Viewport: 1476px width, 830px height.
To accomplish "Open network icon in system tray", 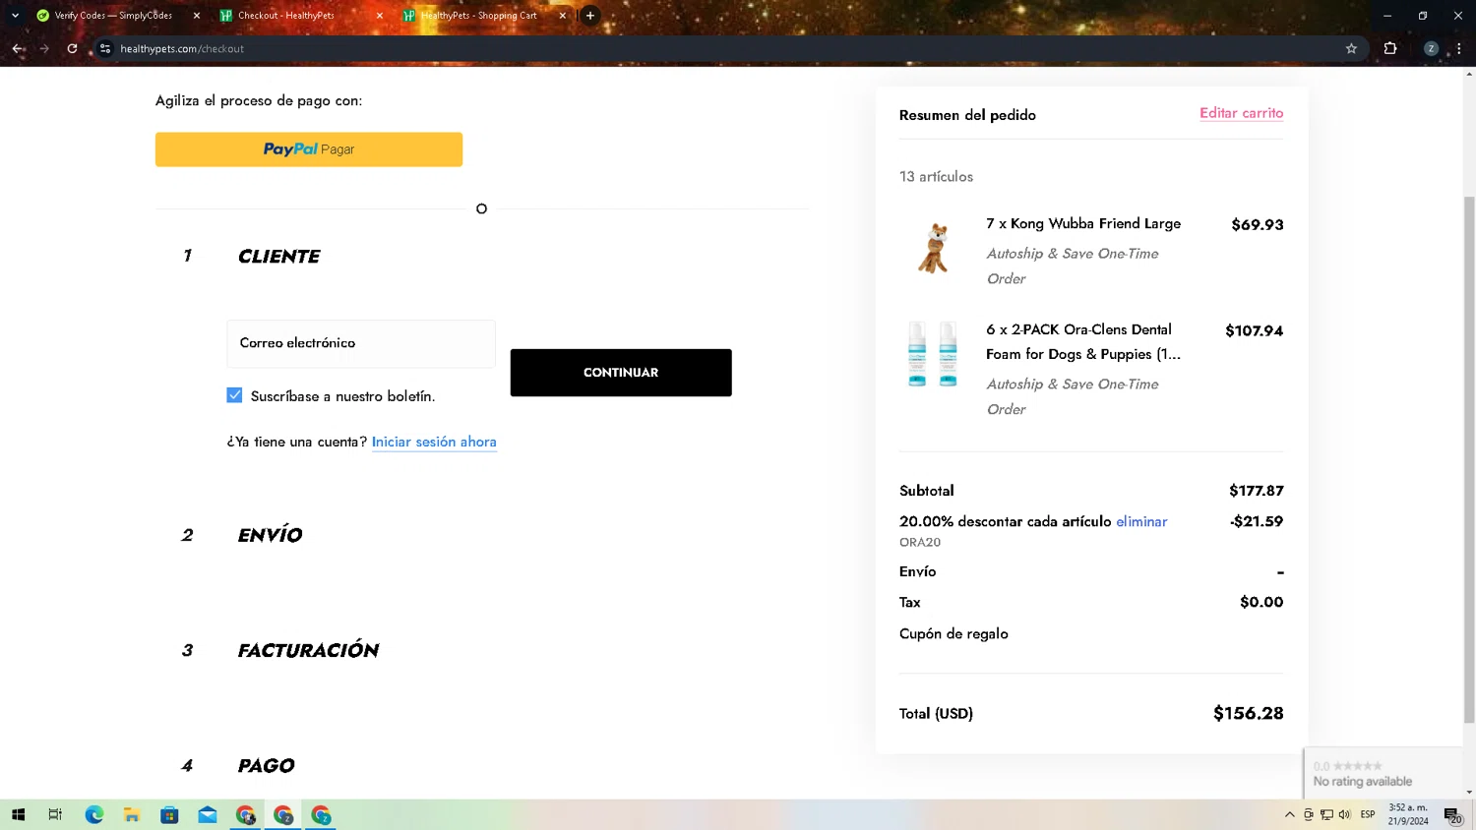I will [1326, 814].
